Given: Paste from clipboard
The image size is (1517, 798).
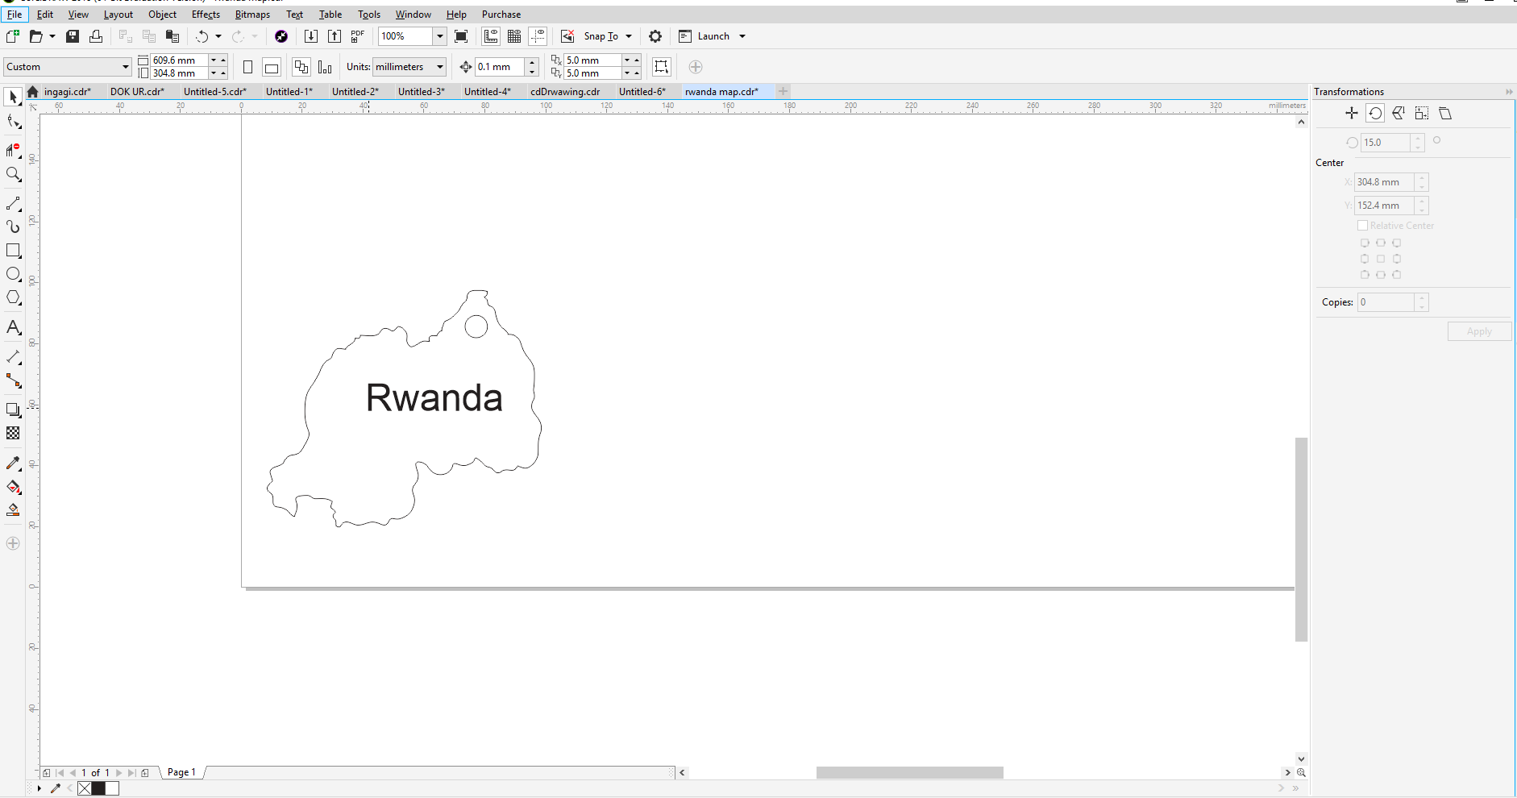Looking at the screenshot, I should pos(172,36).
